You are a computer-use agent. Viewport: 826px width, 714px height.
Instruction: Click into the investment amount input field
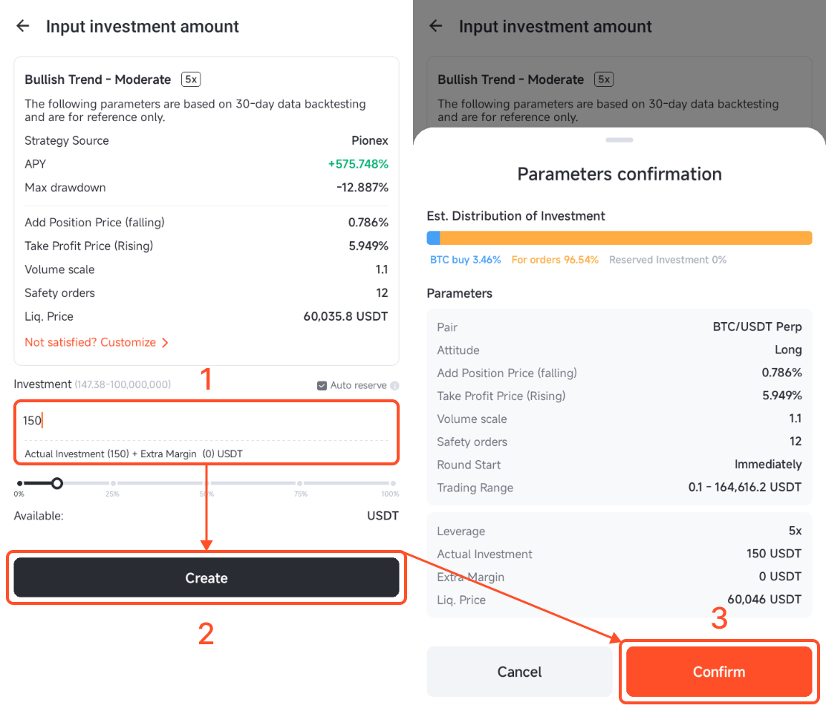click(206, 421)
